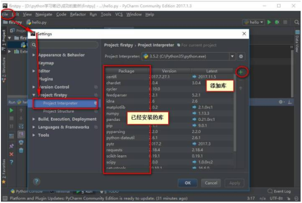Viewport: 302px width, 203px height.
Task: Select the feedparser package row
Action: pos(169,95)
